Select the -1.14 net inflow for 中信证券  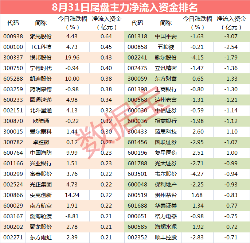tap(231, 111)
